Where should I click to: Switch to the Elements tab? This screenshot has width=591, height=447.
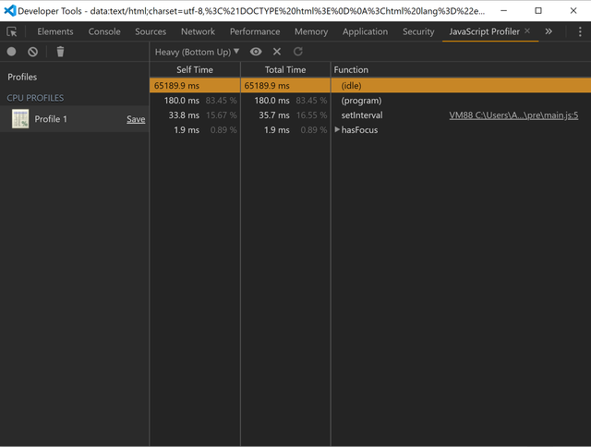[55, 31]
